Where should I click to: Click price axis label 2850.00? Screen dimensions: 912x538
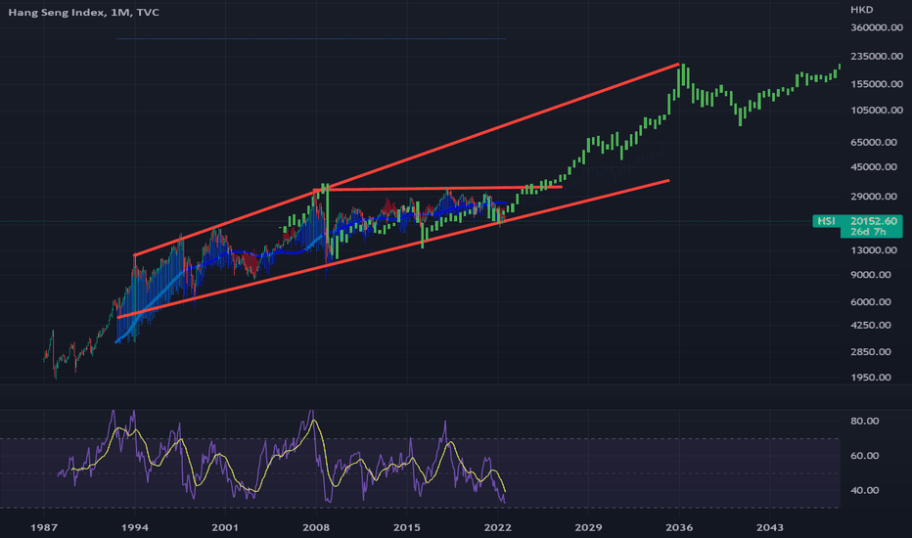[871, 352]
